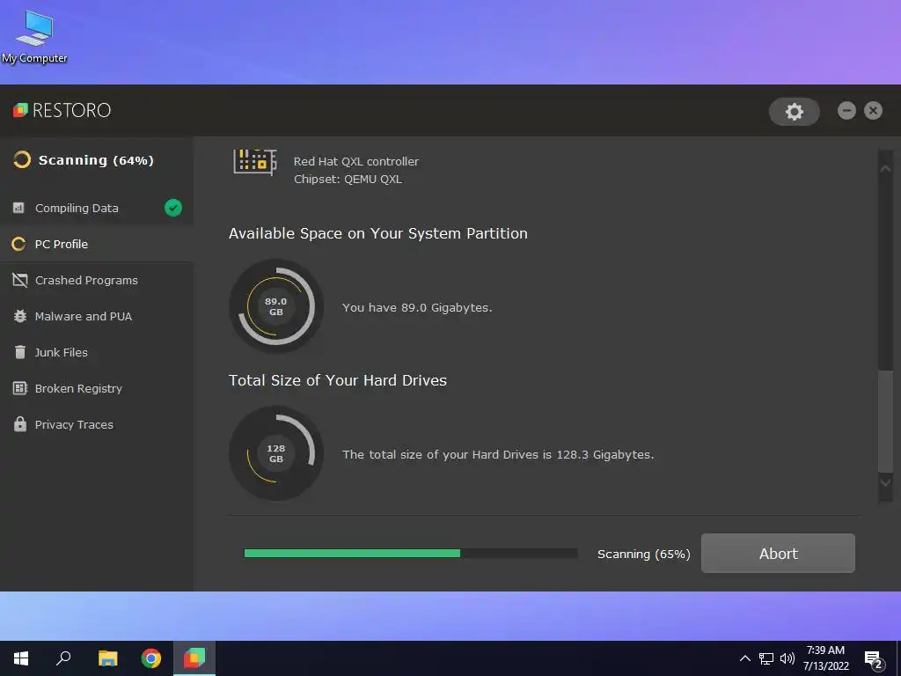Screen dimensions: 901x676
Task: Abort the scan
Action: coord(778,553)
